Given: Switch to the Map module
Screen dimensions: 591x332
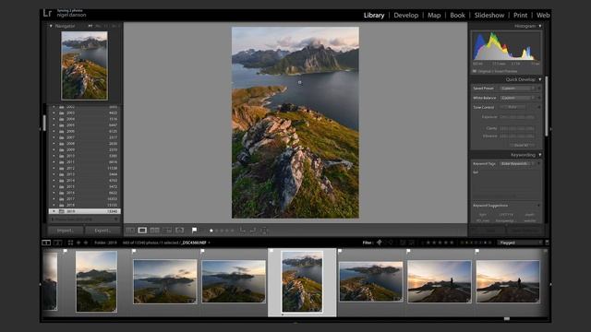Looking at the screenshot, I should click(x=434, y=16).
